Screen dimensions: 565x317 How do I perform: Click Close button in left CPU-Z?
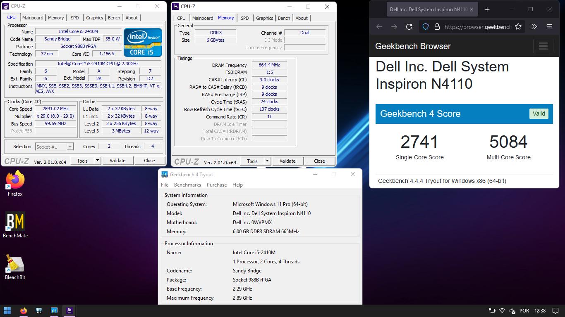pyautogui.click(x=149, y=161)
